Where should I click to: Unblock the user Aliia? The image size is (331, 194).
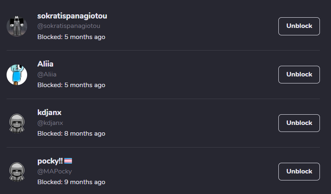[x=299, y=74]
